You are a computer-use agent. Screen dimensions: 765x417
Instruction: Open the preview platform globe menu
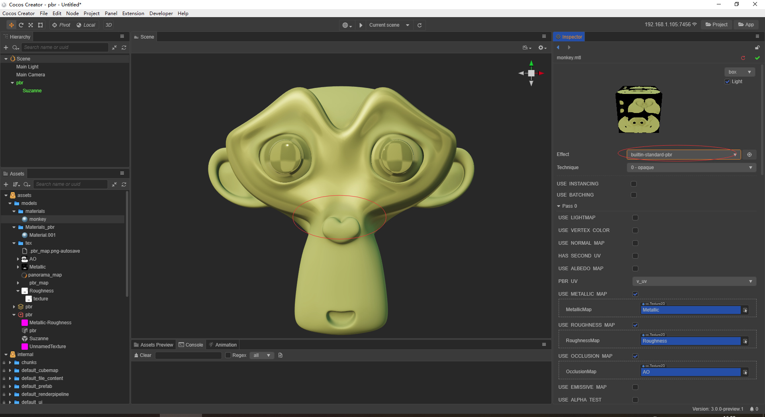(347, 25)
